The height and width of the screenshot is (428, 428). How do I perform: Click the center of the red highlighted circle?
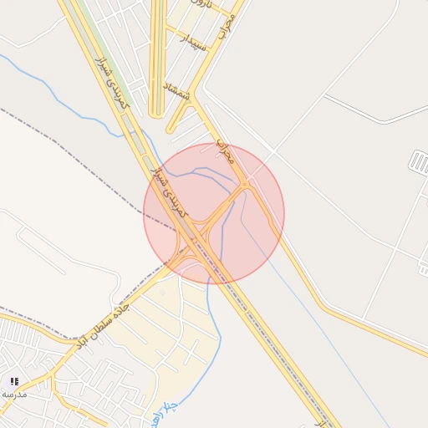214,214
